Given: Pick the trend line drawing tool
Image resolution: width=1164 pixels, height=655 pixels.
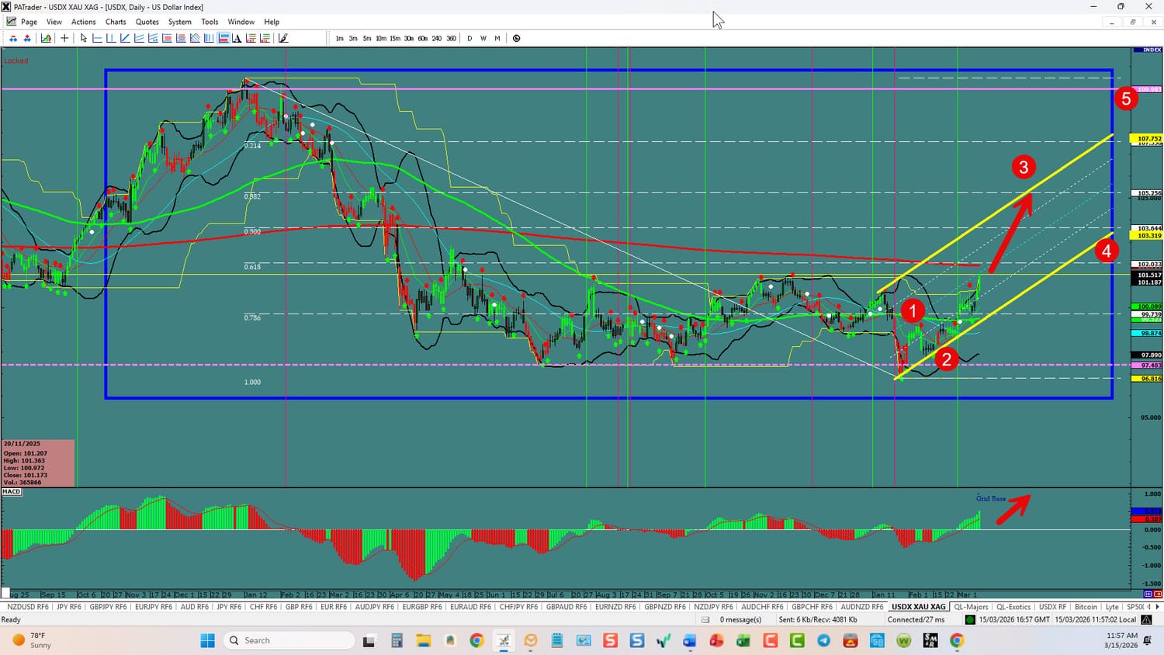Looking at the screenshot, I should click(125, 38).
